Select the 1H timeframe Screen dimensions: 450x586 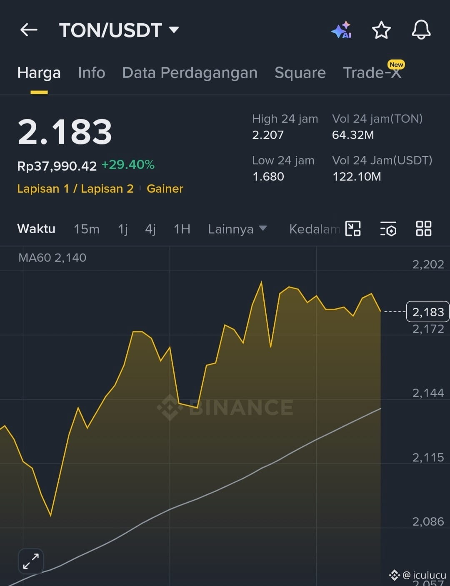(x=182, y=229)
